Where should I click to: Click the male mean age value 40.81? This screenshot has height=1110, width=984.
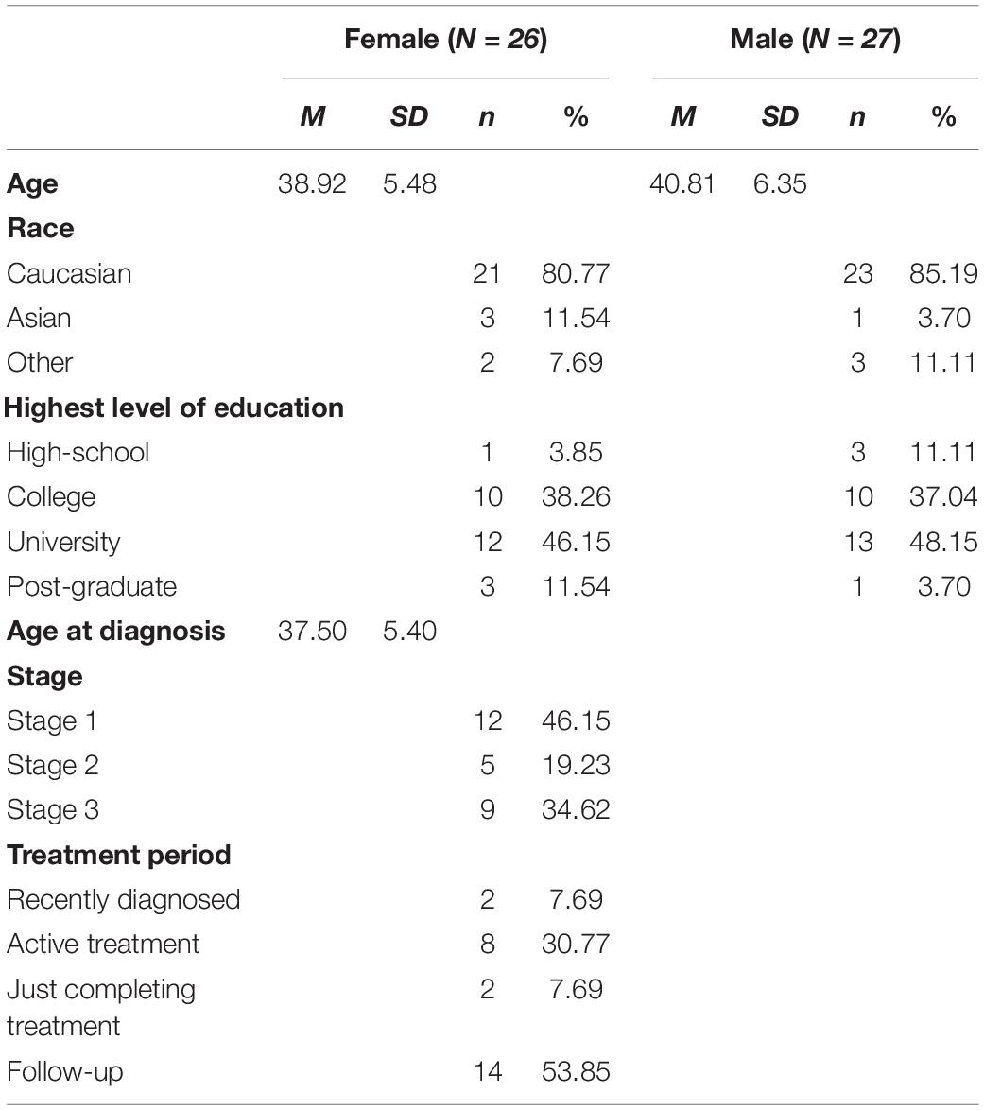pos(682,184)
